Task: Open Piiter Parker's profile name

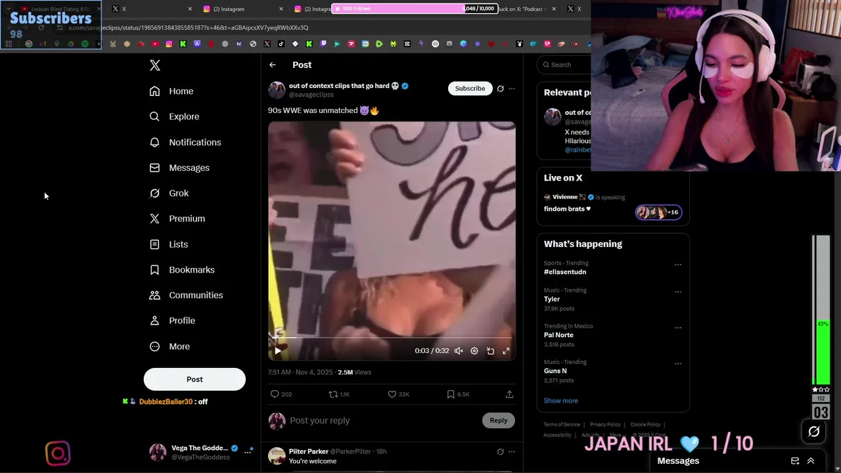Action: click(309, 451)
